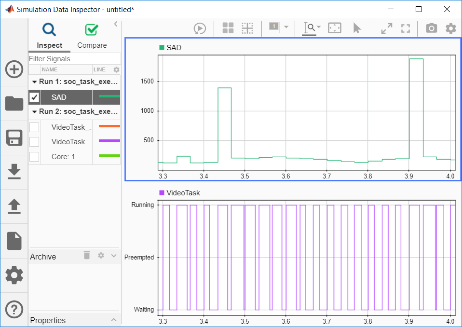462x327 pixels.
Task: Click the orange VideoTask_ line swatch
Action: click(x=109, y=126)
